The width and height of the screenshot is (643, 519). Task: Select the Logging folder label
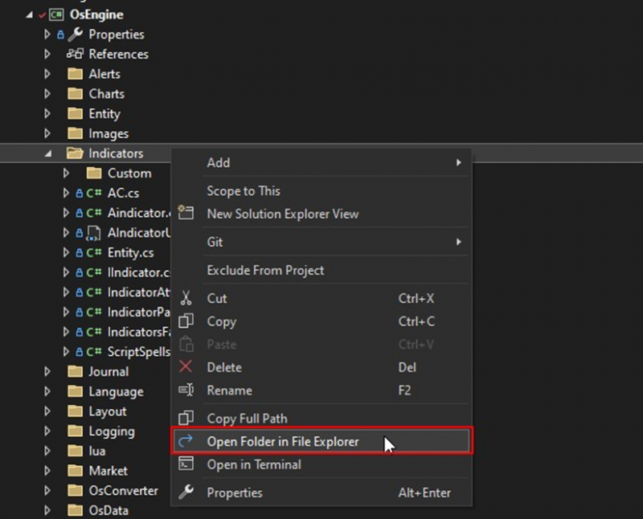tap(112, 431)
